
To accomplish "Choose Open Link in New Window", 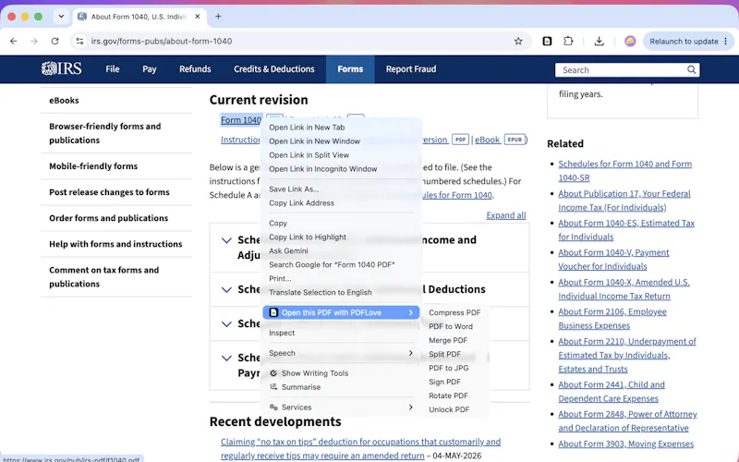I will click(341, 141).
